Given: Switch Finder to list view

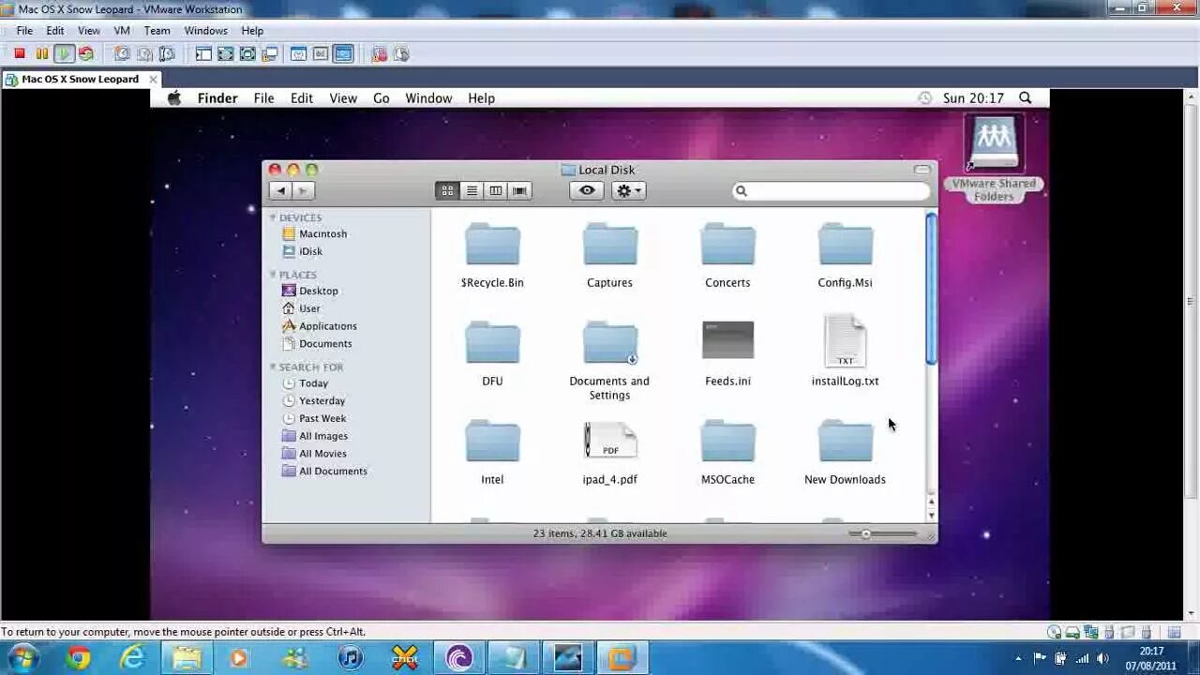Looking at the screenshot, I should point(472,190).
